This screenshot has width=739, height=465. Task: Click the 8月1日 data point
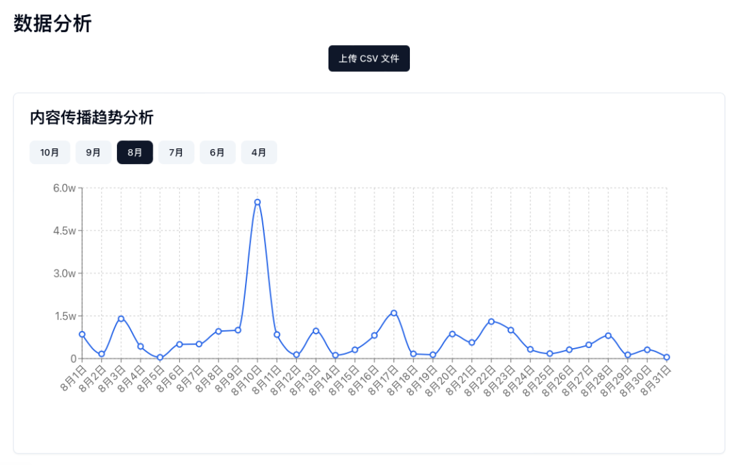(x=82, y=334)
